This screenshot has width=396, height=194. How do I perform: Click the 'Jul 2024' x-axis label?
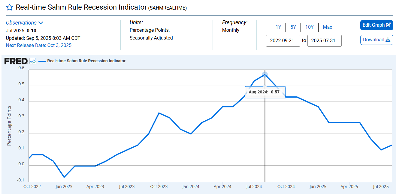point(254,187)
